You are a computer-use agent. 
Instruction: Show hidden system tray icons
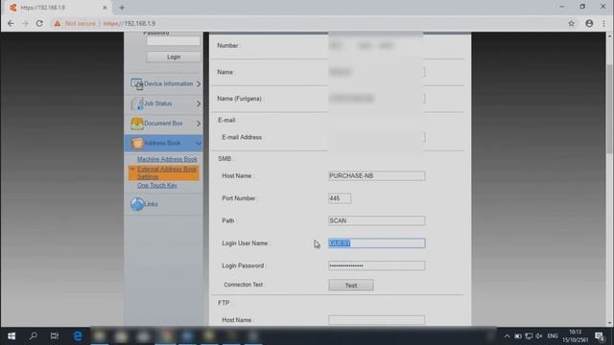coord(507,336)
